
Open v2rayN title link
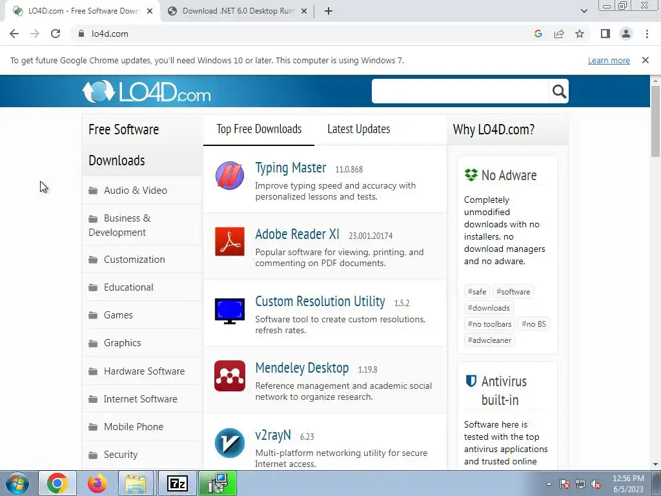coord(273,435)
